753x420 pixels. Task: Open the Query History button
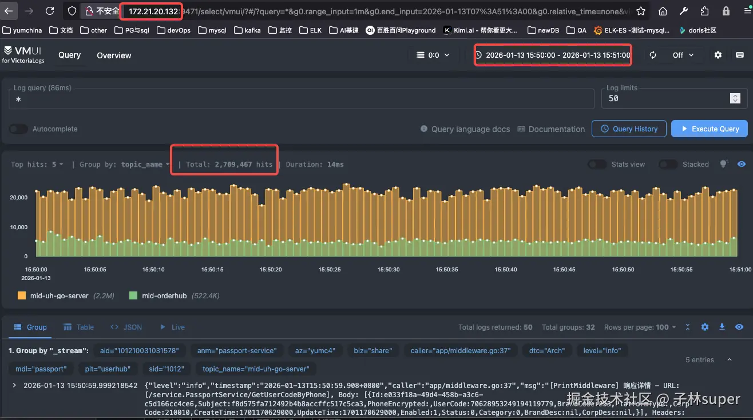[629, 129]
